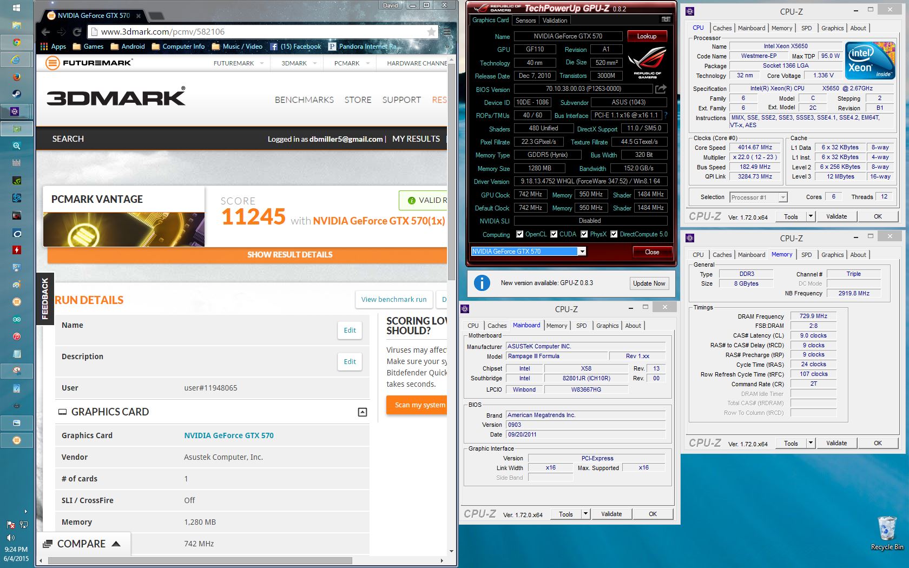Toggle CUDA checkbox in GPU-Z
Screen dimensions: 909x568
(554, 234)
